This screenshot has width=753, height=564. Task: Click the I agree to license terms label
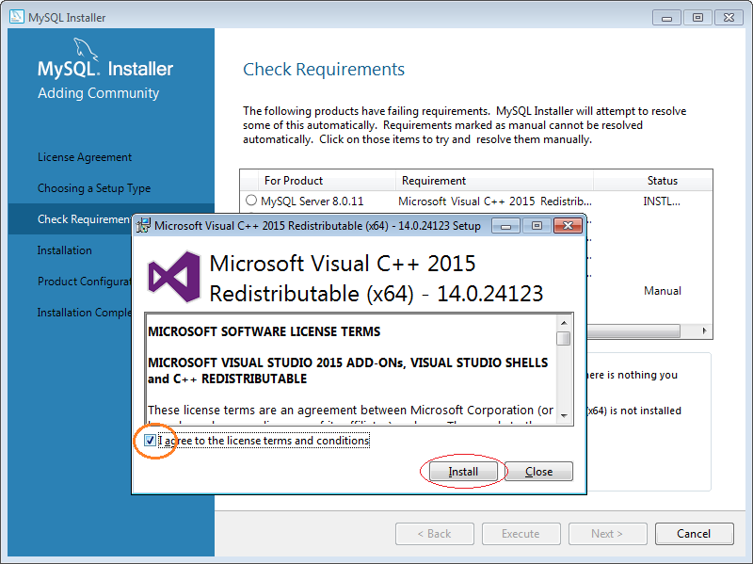(x=264, y=441)
